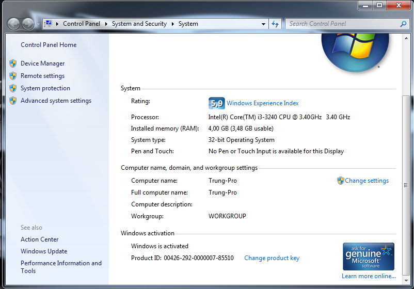Open the address bar history dropdown

coord(263,24)
